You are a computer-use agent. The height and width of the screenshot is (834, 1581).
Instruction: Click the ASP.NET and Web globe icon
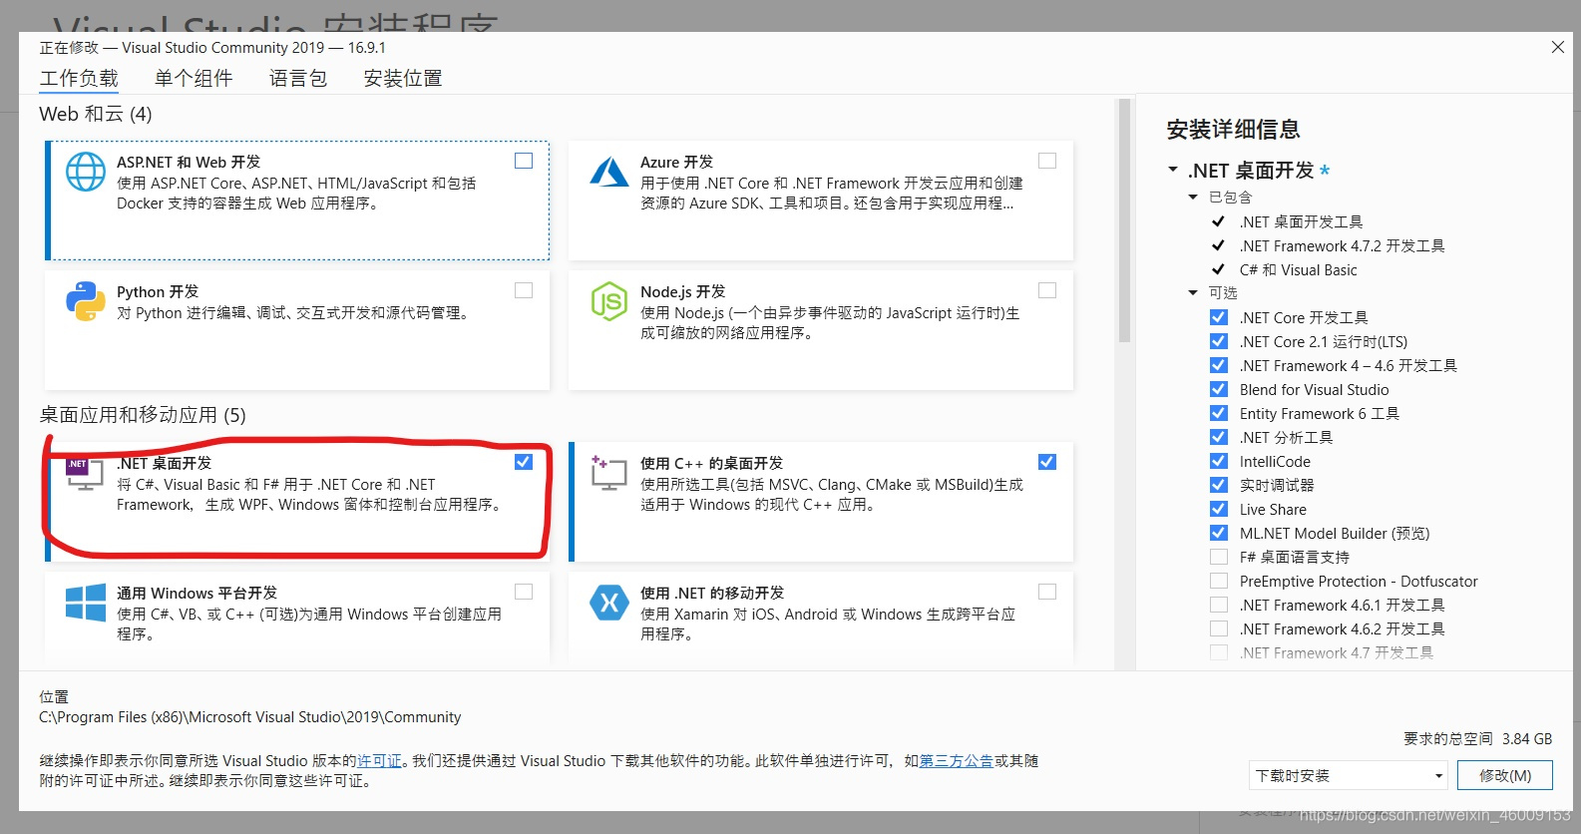[86, 172]
